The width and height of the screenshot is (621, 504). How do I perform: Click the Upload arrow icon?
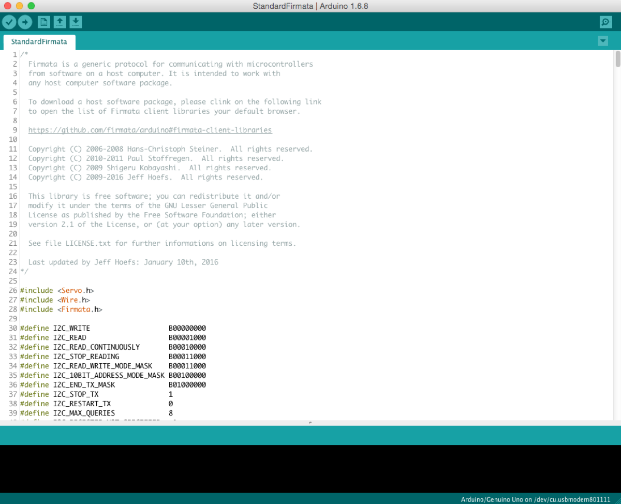coord(25,22)
